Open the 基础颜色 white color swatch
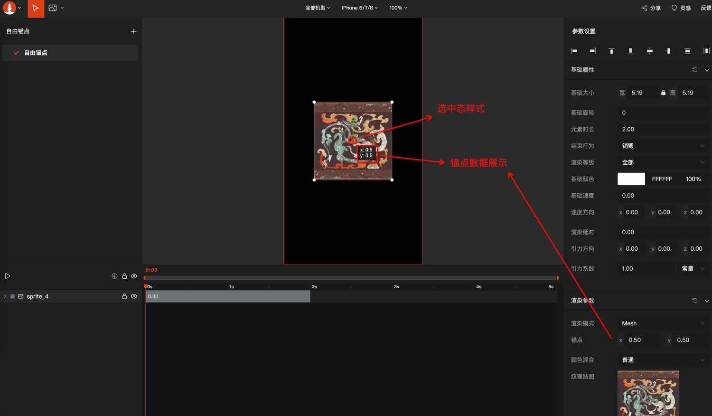This screenshot has width=712, height=416. [631, 179]
